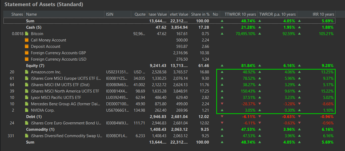
Task: Select Amazon.com Inc. row name
Action: (x=46, y=72)
